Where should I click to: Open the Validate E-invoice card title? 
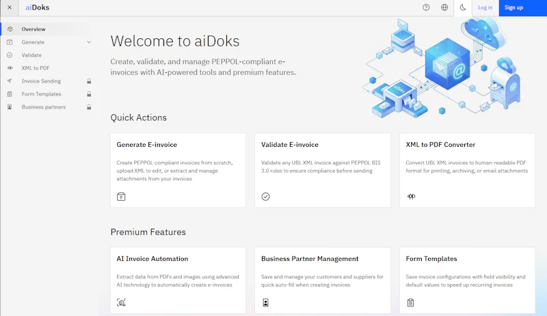click(290, 145)
